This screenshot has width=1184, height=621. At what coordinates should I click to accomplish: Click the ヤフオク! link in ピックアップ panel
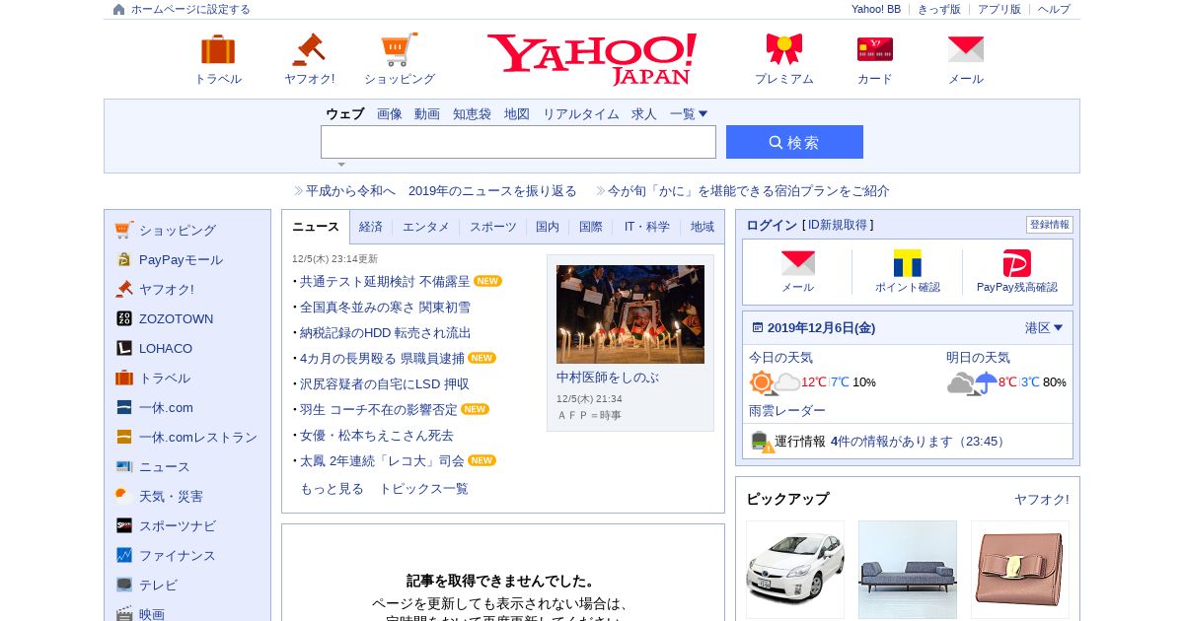pos(1042,499)
